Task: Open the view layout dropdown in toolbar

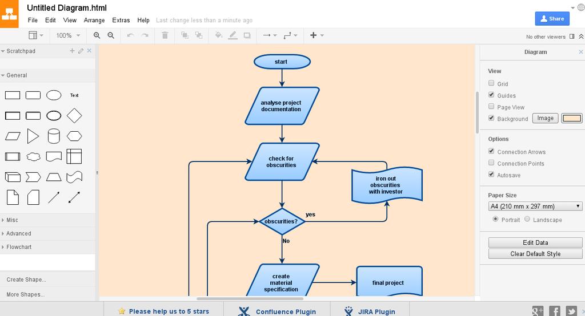Action: point(36,35)
